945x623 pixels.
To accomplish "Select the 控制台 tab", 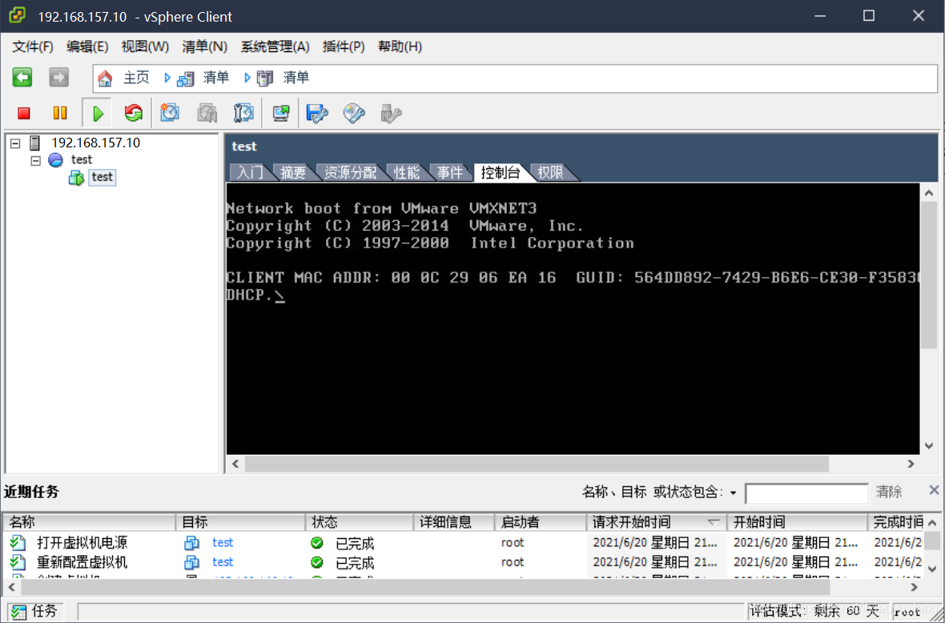I will [501, 173].
